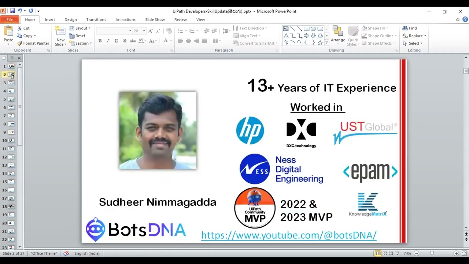Click the New Slide icon
This screenshot has width=469, height=264.
60,31
